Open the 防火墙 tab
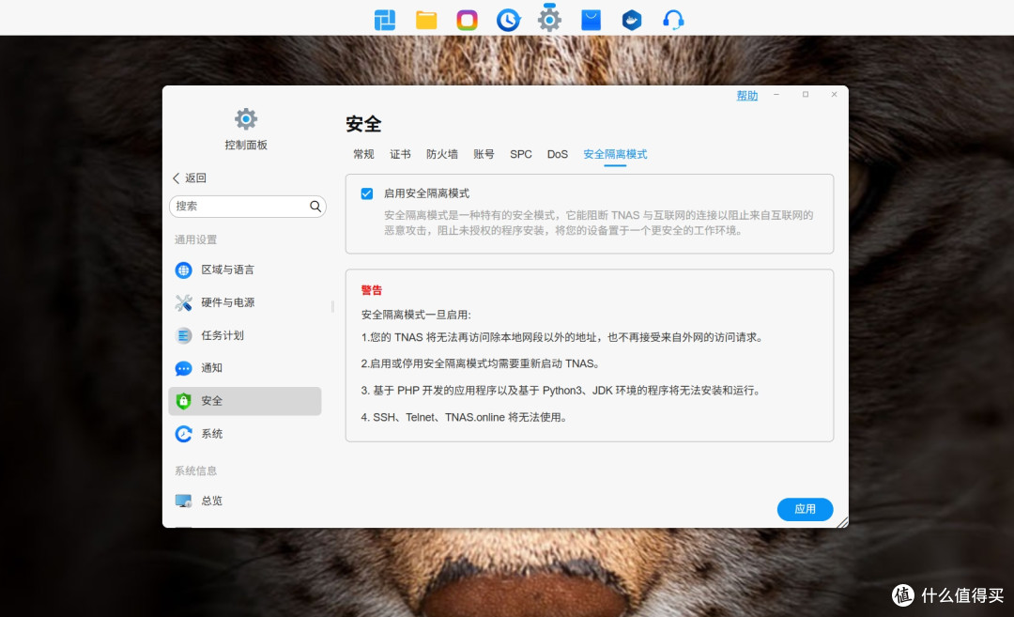The height and width of the screenshot is (617, 1014). point(441,154)
